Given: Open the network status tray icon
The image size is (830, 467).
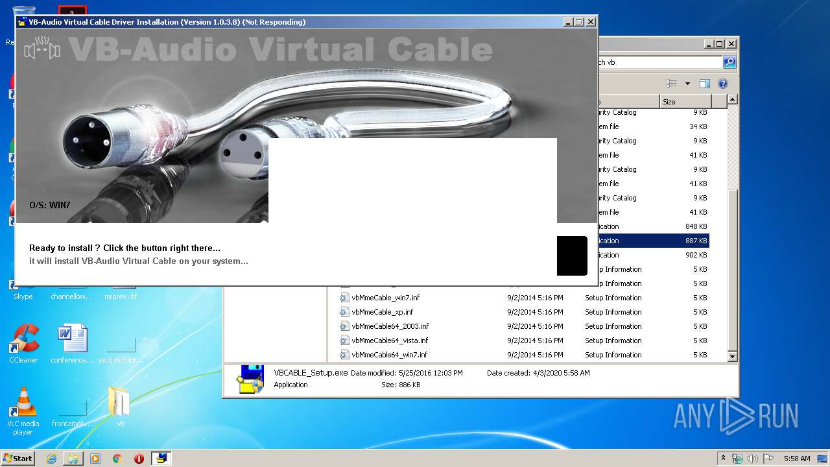Looking at the screenshot, I should [737, 459].
